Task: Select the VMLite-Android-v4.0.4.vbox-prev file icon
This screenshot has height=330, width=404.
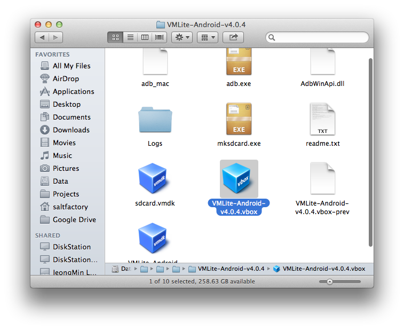Action: (x=322, y=178)
